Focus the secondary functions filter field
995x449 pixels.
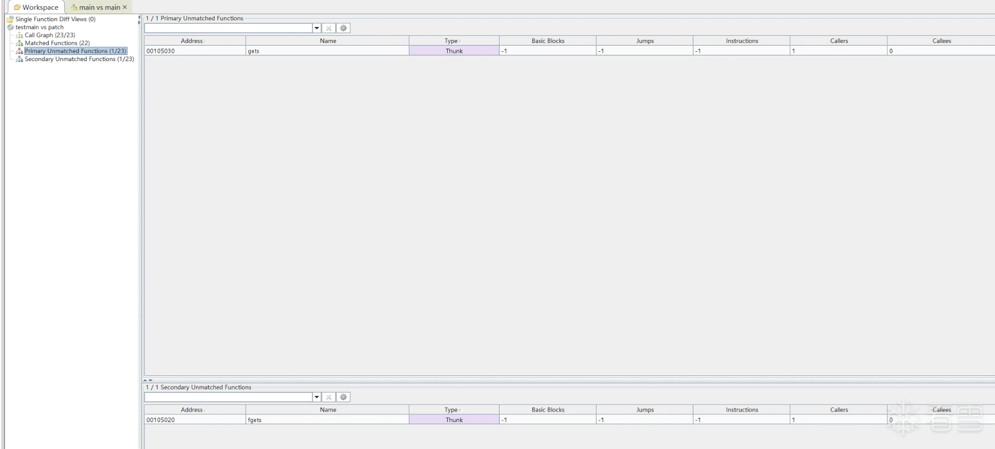(x=229, y=397)
